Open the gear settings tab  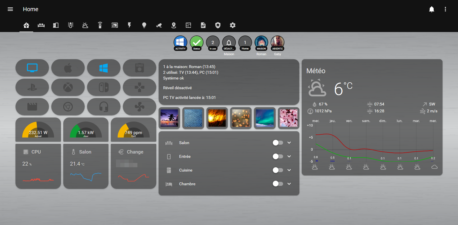[233, 25]
